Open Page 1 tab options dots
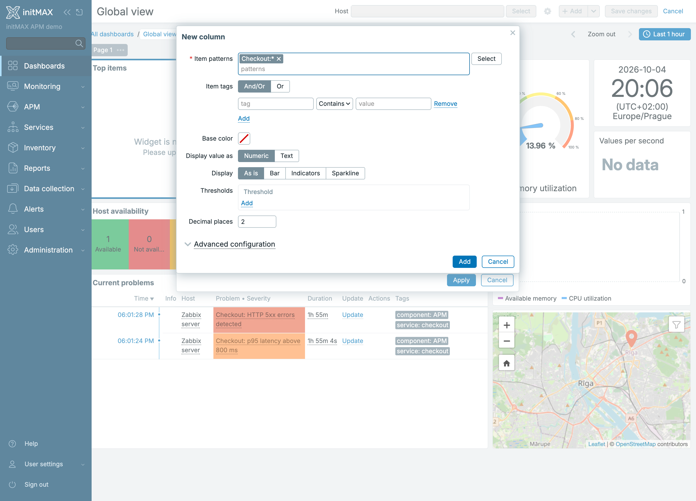 [121, 50]
